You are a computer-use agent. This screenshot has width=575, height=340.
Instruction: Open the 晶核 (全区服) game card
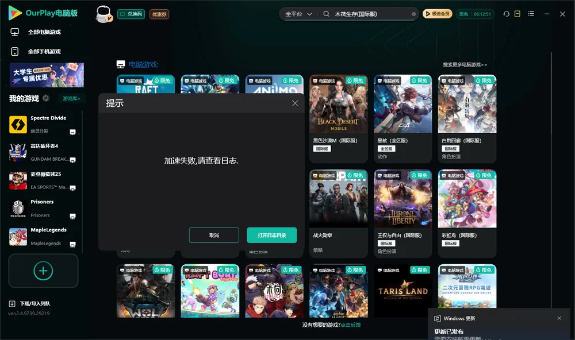tap(402, 119)
